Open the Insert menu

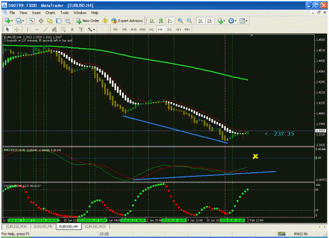[36, 13]
